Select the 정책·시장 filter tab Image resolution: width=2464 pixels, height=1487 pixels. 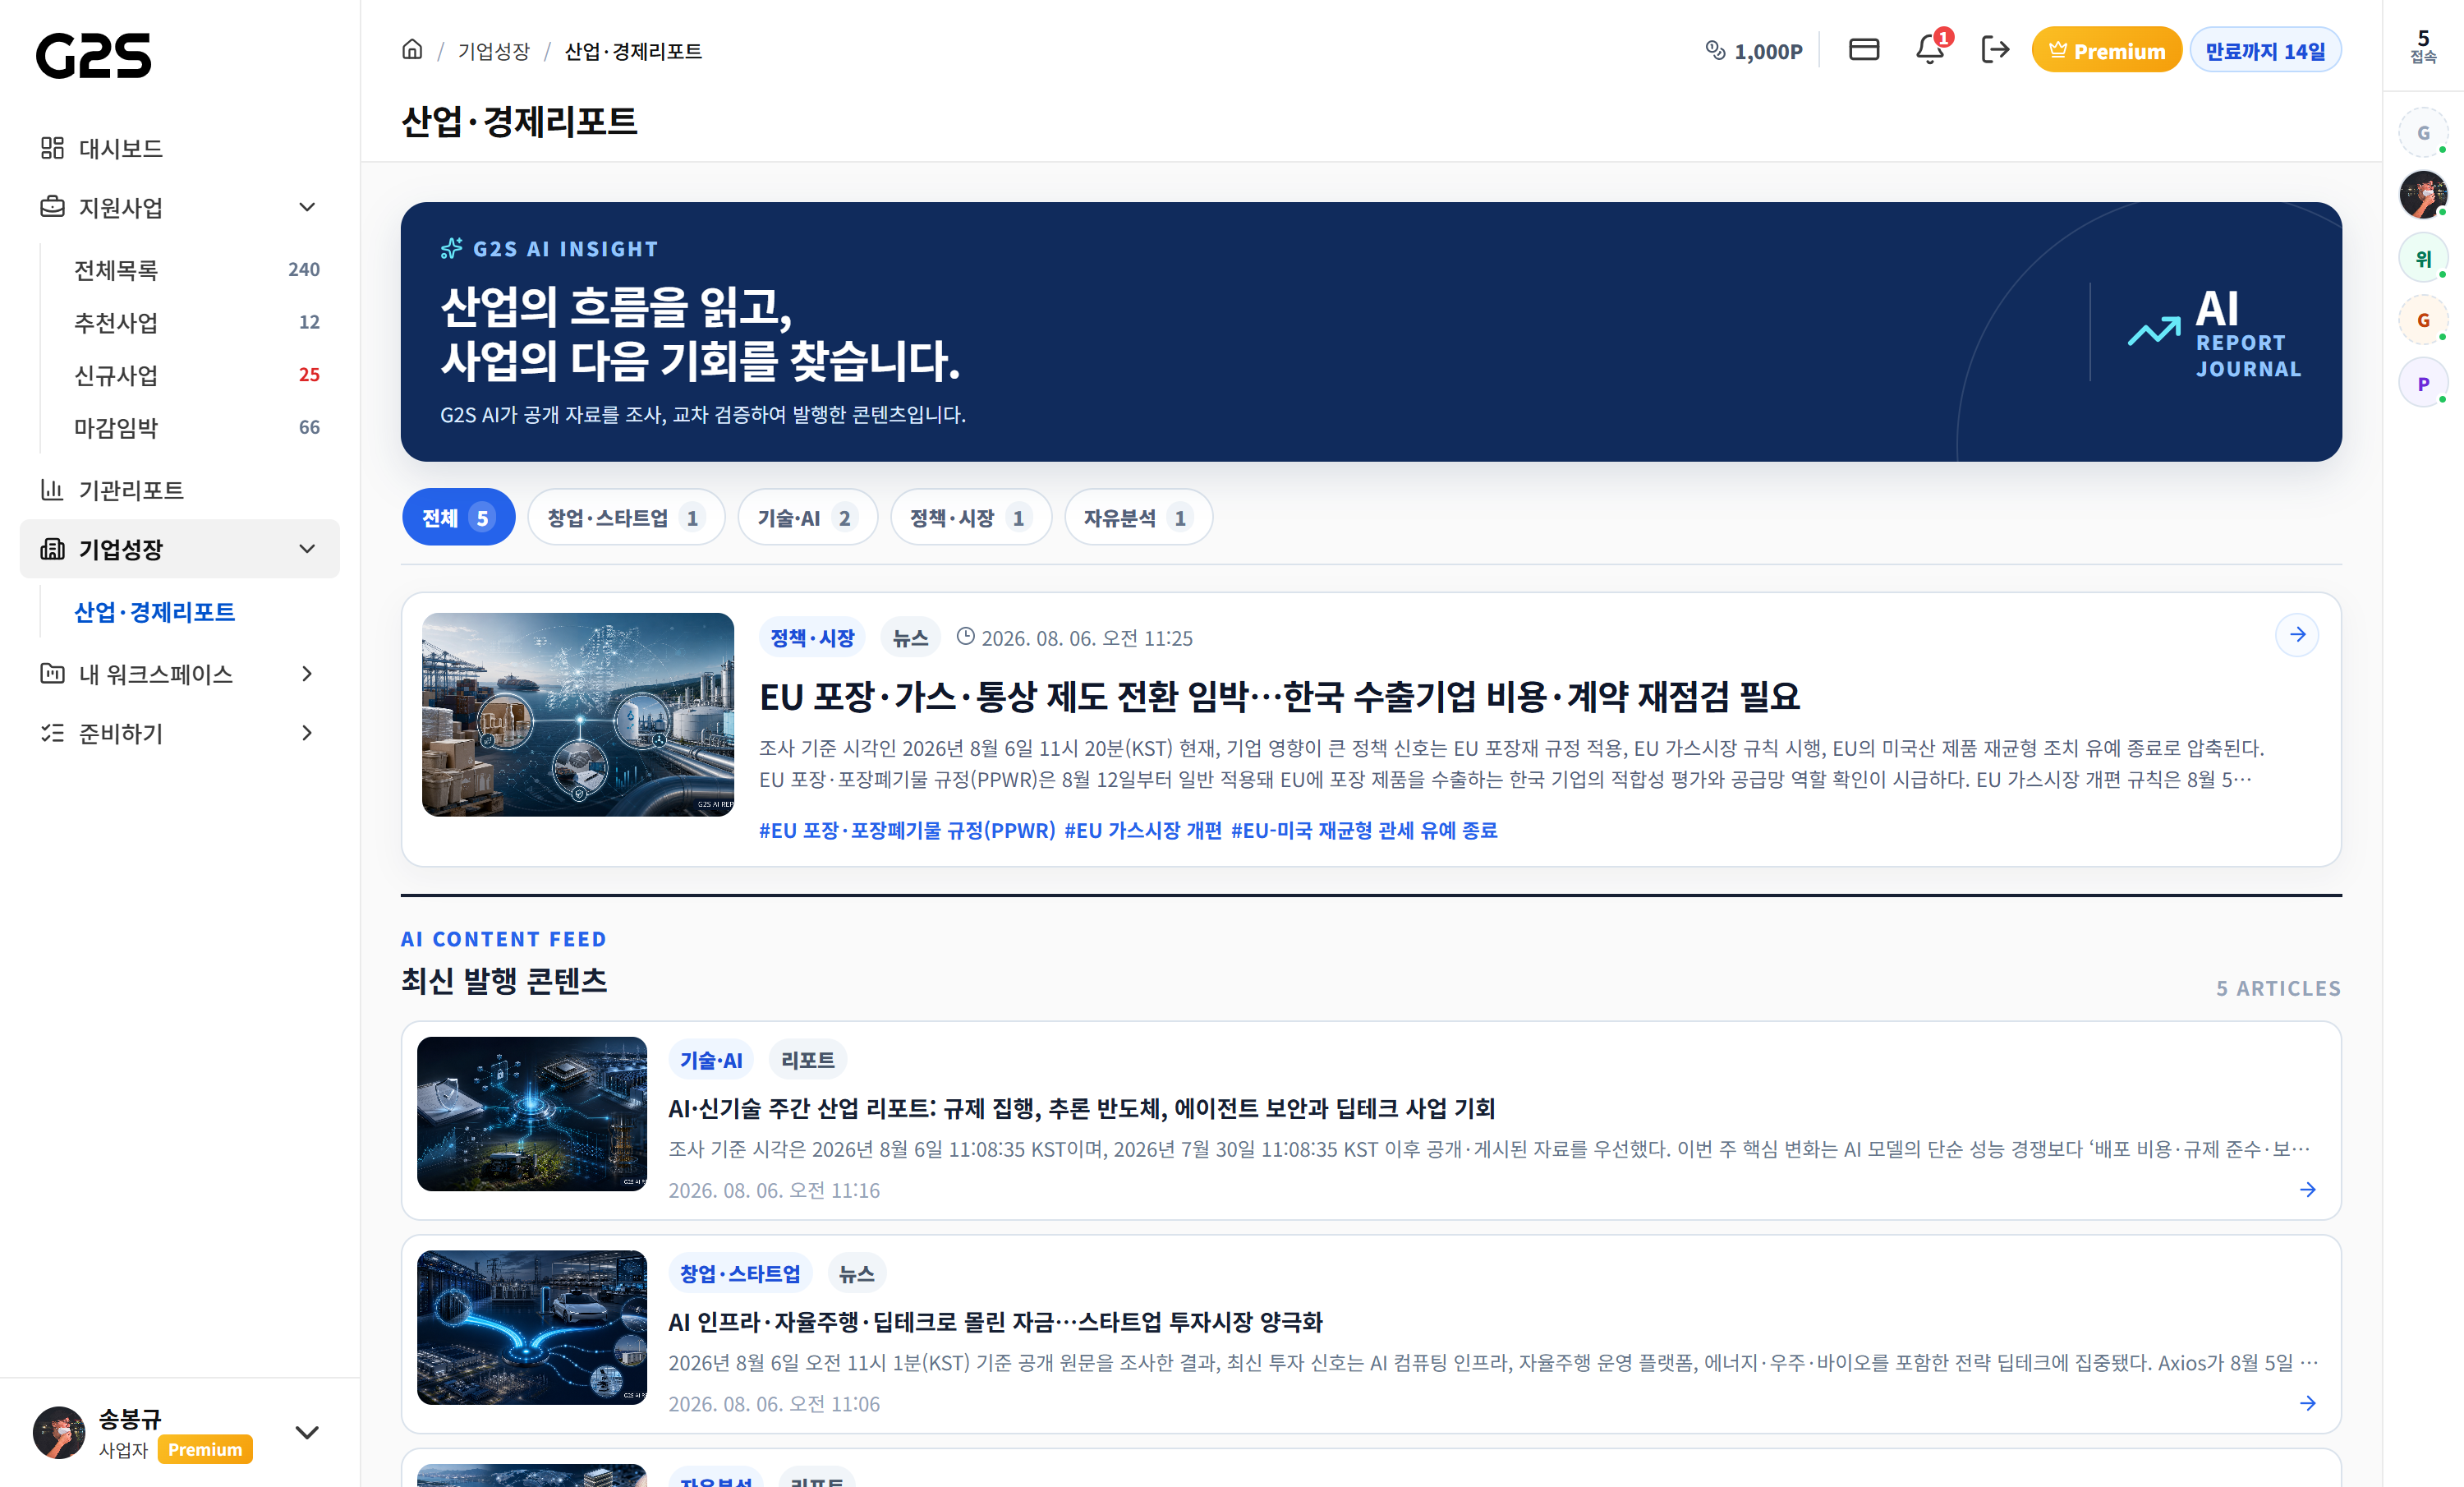[970, 518]
